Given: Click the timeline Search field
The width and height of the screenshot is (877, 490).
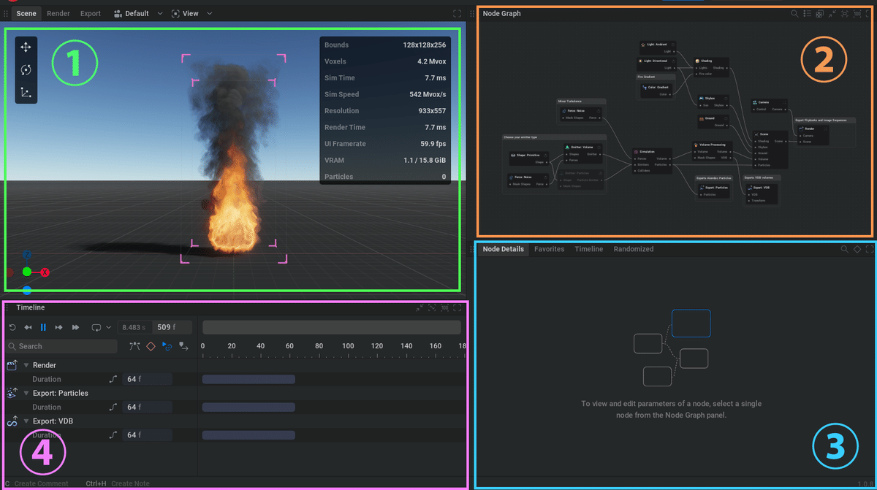Looking at the screenshot, I should pyautogui.click(x=61, y=346).
